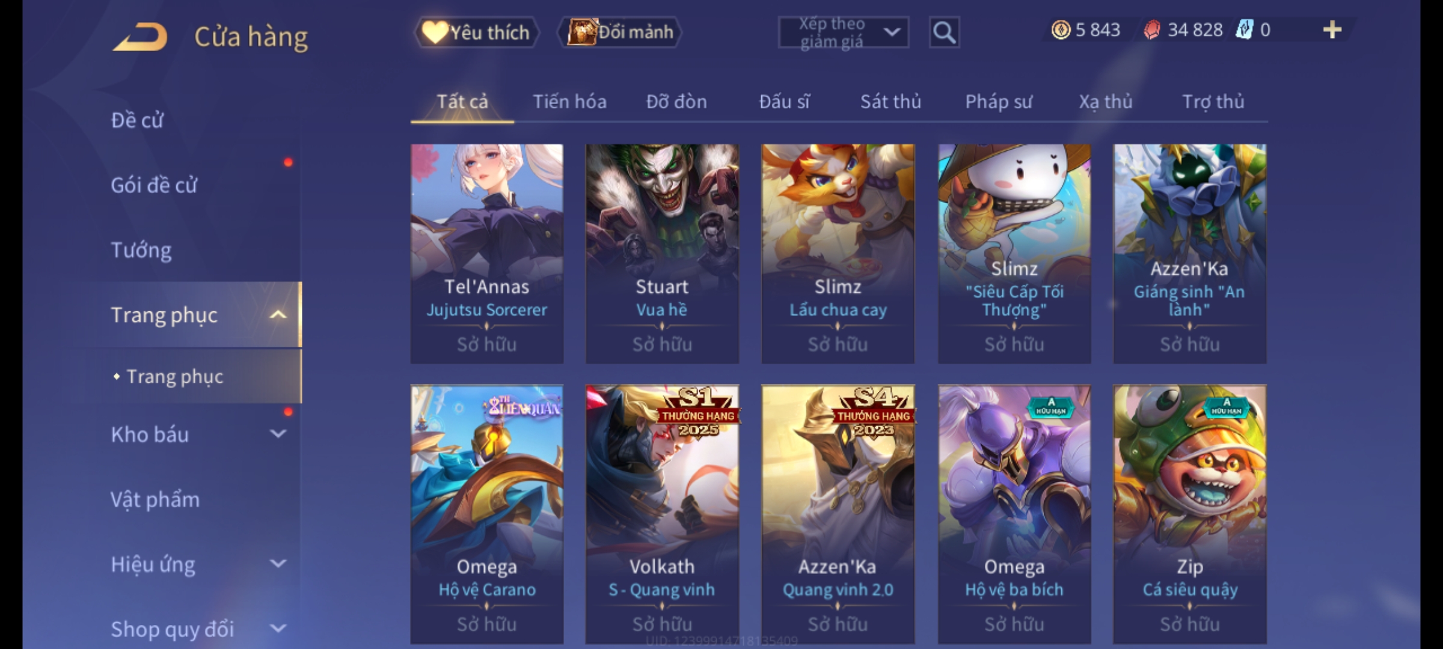Tap the blue voucher currency icon
The width and height of the screenshot is (1443, 649).
coord(1244,30)
